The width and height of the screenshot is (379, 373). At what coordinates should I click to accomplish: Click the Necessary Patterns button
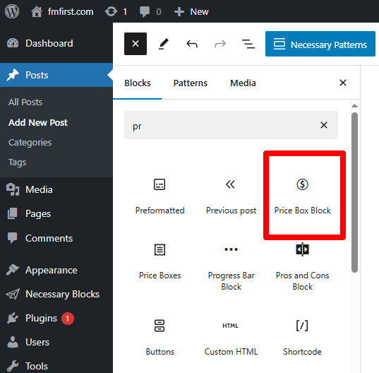point(320,44)
